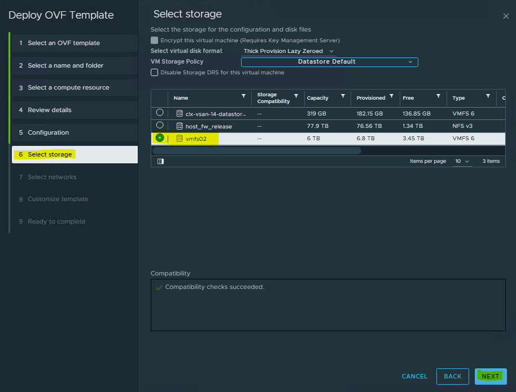
Task: Click the clx-vsan-14 datastore icon
Action: pyautogui.click(x=180, y=114)
